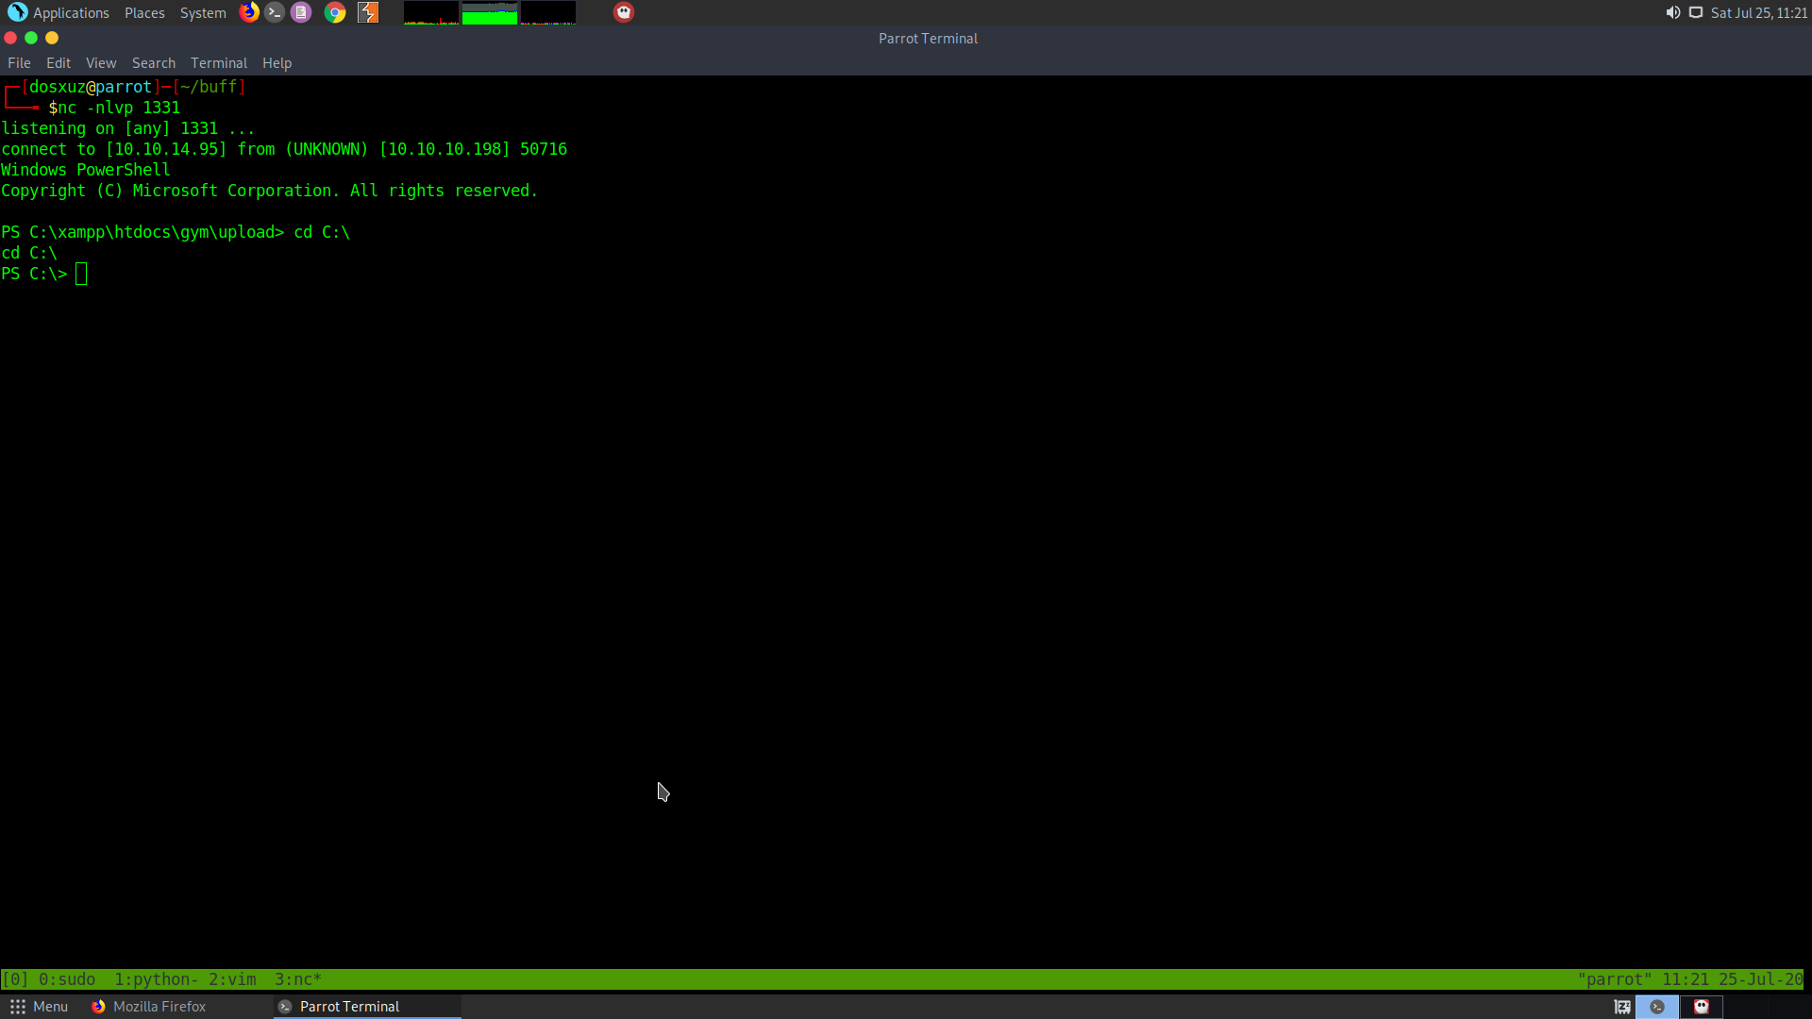Launch Google Chrome from top panel
Image resolution: width=1812 pixels, height=1019 pixels.
pyautogui.click(x=335, y=12)
